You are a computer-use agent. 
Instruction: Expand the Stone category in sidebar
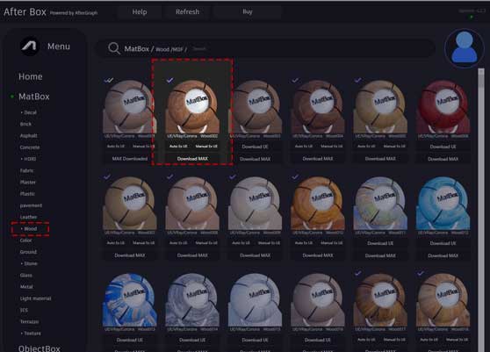pyautogui.click(x=29, y=263)
